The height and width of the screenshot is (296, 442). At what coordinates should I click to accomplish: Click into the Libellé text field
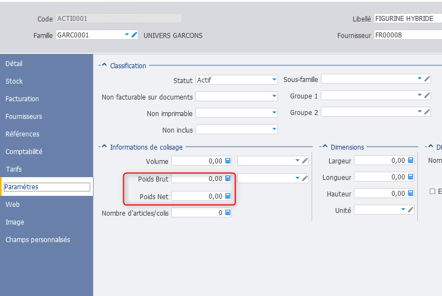[x=408, y=19]
